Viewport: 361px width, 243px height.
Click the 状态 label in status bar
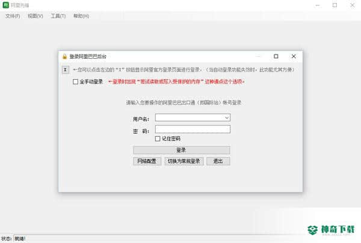coord(6,239)
